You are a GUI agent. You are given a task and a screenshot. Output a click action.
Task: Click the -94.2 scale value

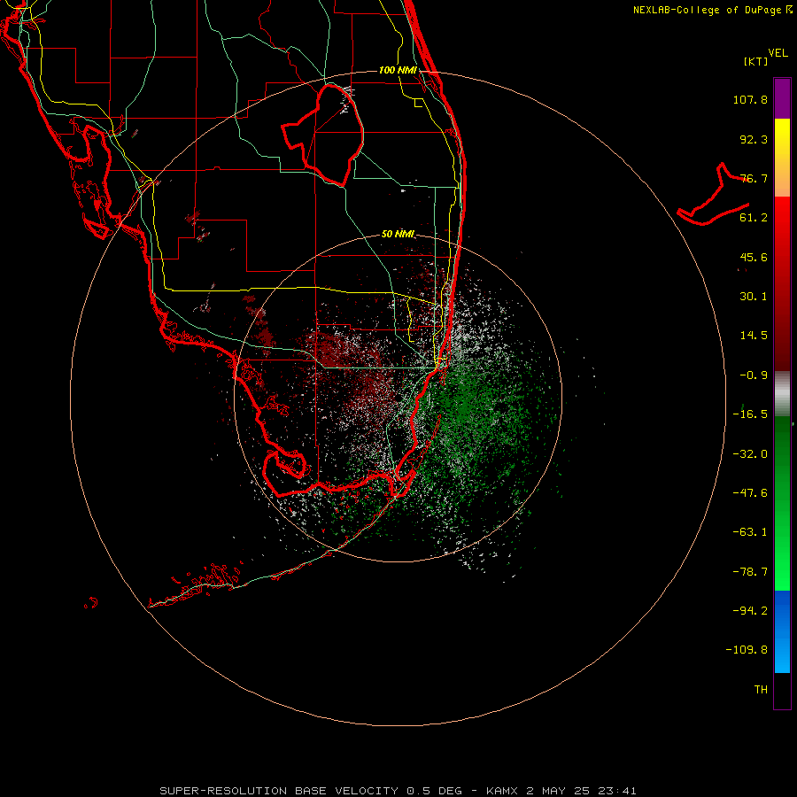750,610
